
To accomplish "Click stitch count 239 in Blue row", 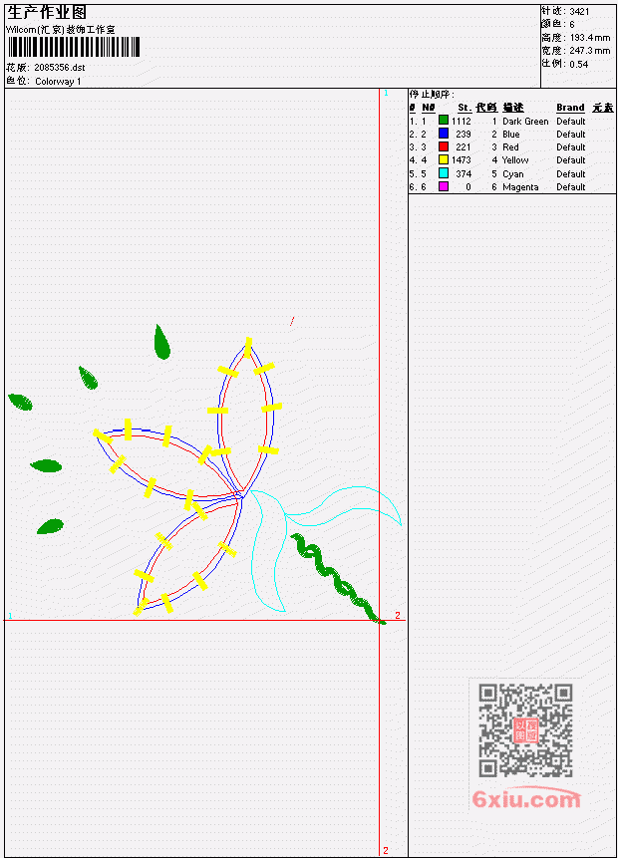I will (x=463, y=135).
